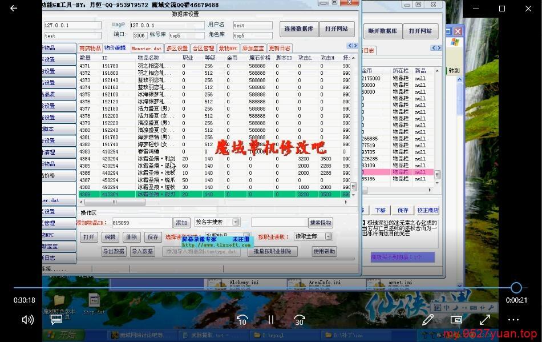Skip back 10 seconds

[x=242, y=320]
